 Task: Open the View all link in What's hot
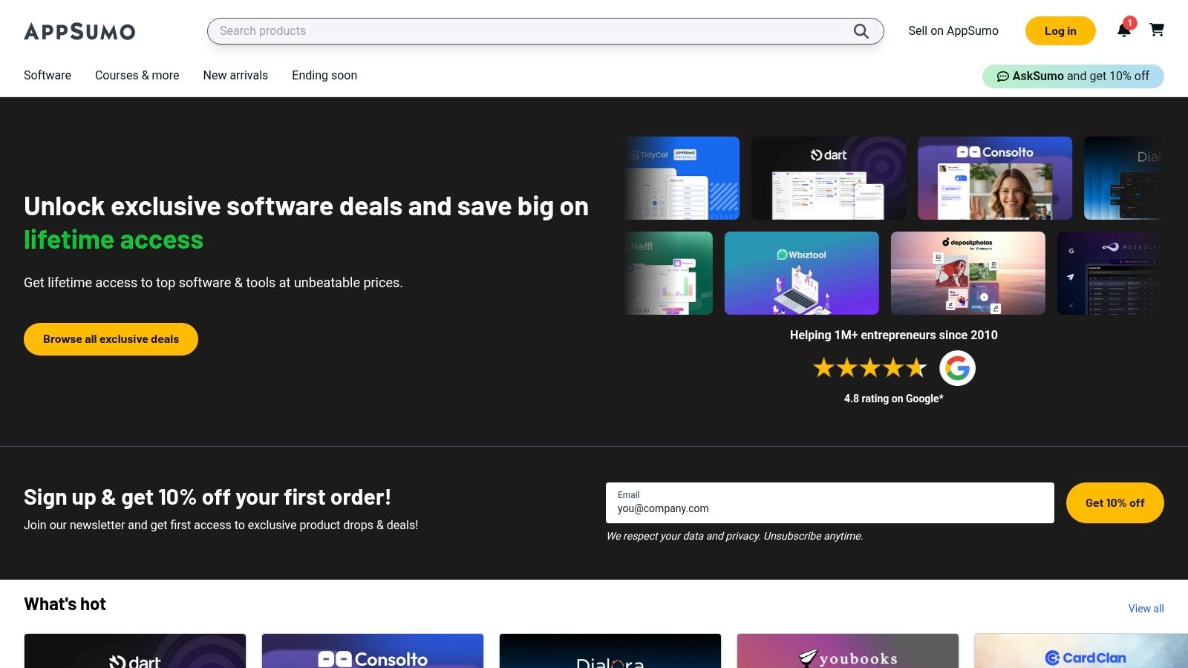[x=1146, y=608]
